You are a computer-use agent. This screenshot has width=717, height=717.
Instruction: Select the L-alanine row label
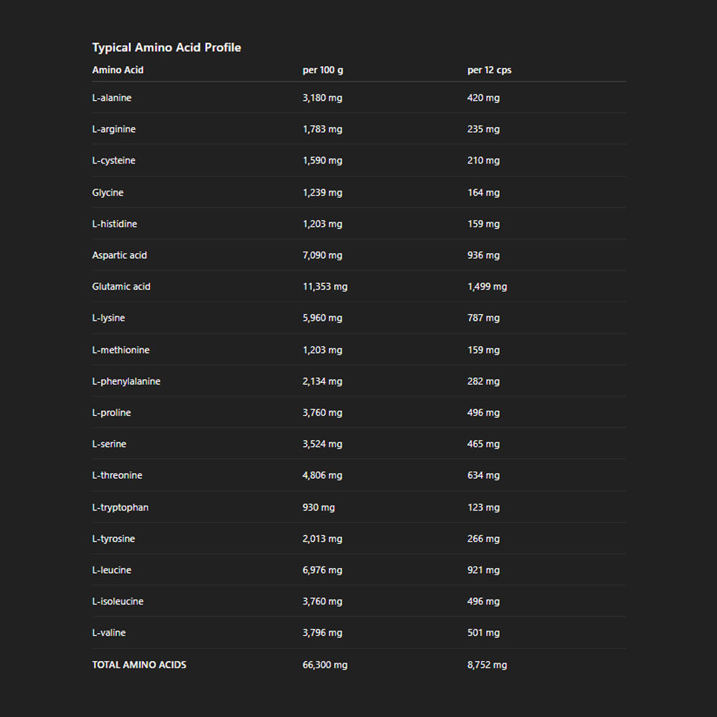(x=112, y=98)
